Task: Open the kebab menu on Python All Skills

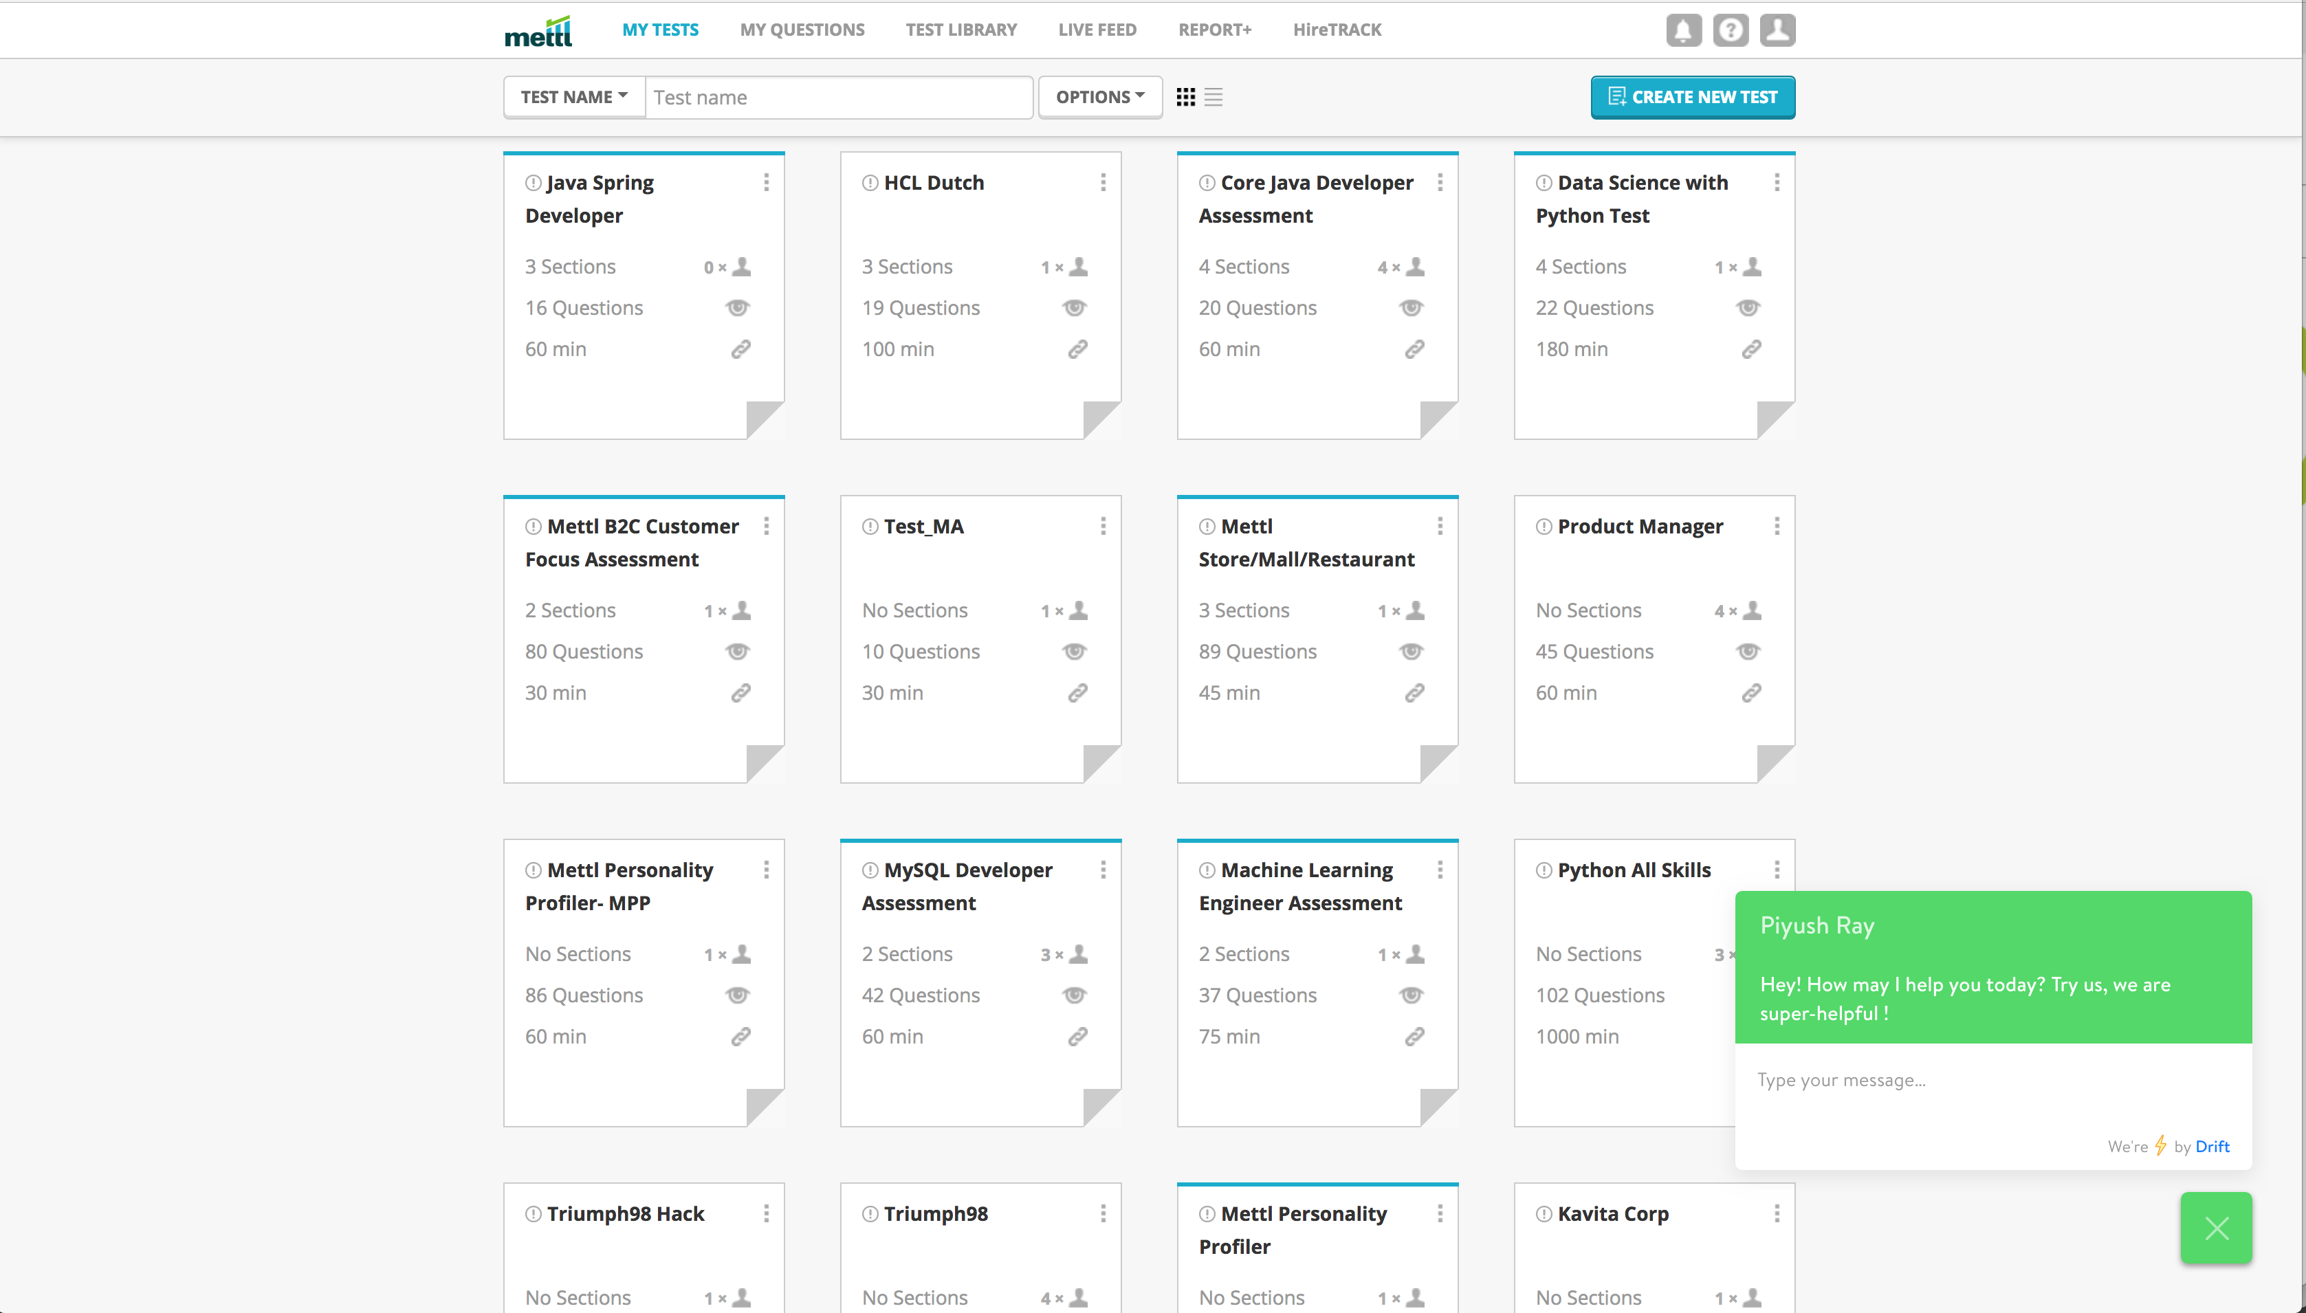Action: tap(1777, 870)
